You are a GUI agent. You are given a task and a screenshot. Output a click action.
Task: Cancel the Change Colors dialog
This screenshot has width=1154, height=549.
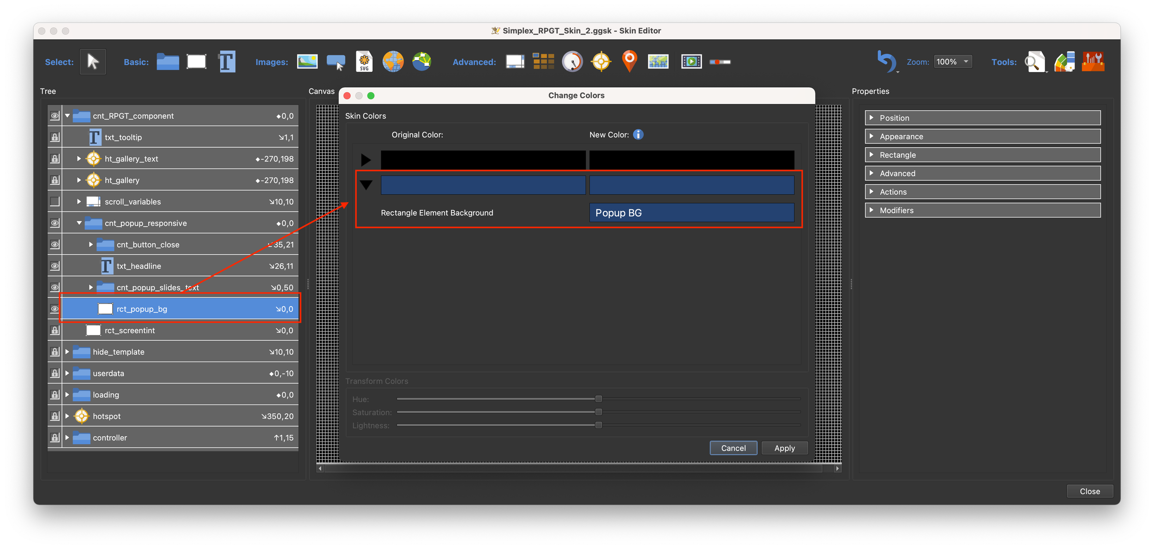(x=733, y=448)
